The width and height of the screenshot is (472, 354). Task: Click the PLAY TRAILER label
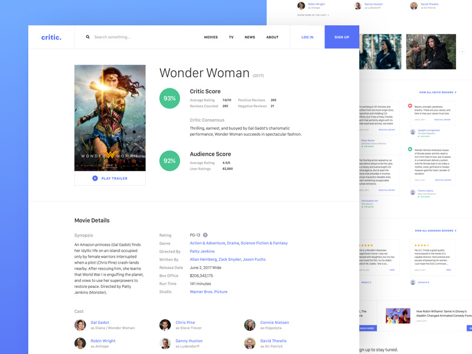point(114,179)
